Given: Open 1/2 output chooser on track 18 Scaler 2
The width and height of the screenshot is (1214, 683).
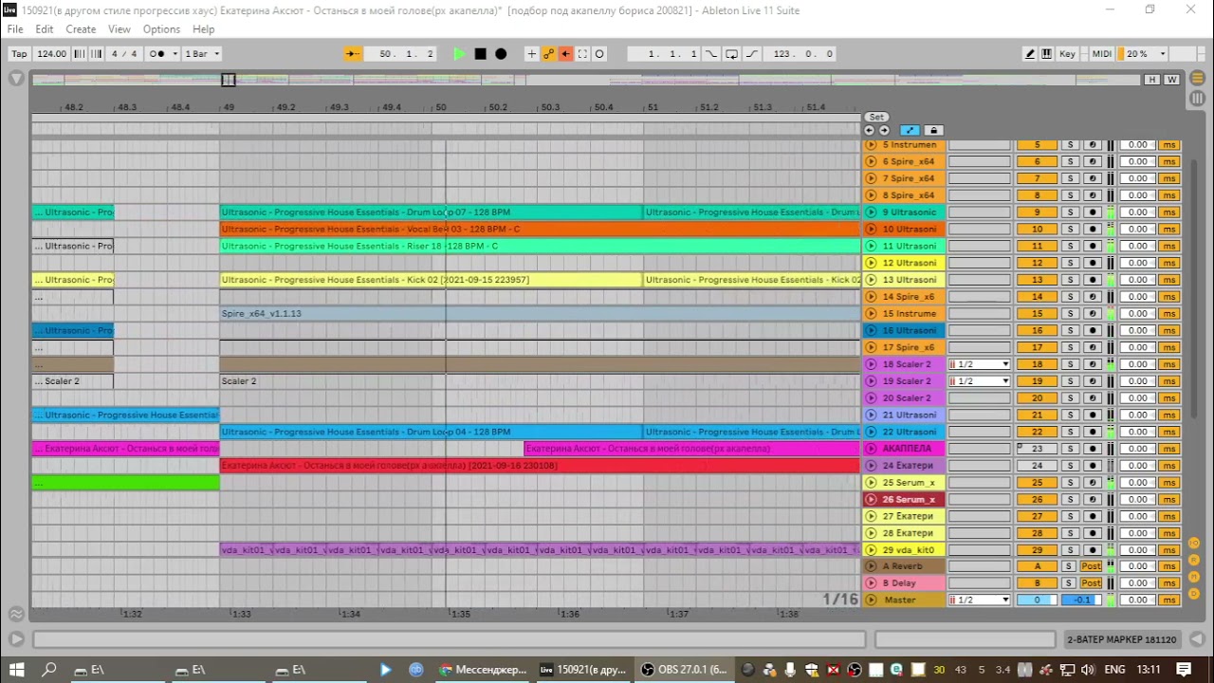Looking at the screenshot, I should 980,364.
